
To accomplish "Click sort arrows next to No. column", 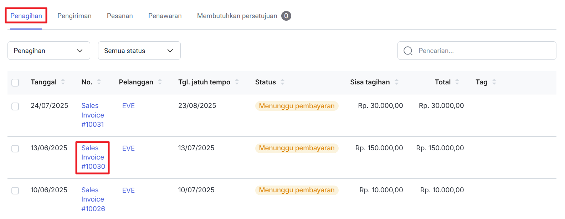I will [x=99, y=82].
